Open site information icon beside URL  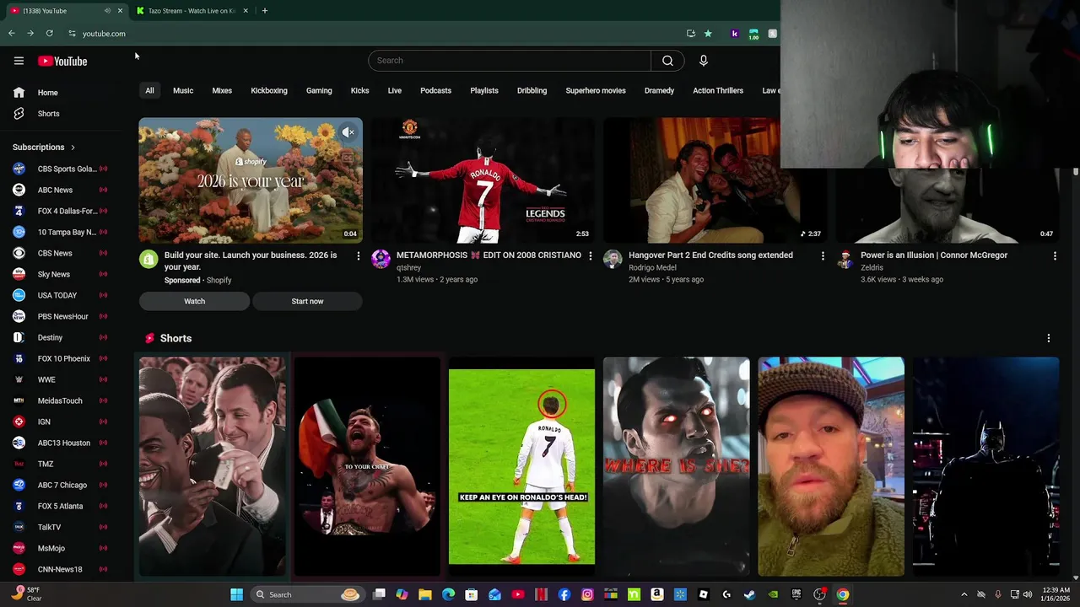[x=72, y=34]
